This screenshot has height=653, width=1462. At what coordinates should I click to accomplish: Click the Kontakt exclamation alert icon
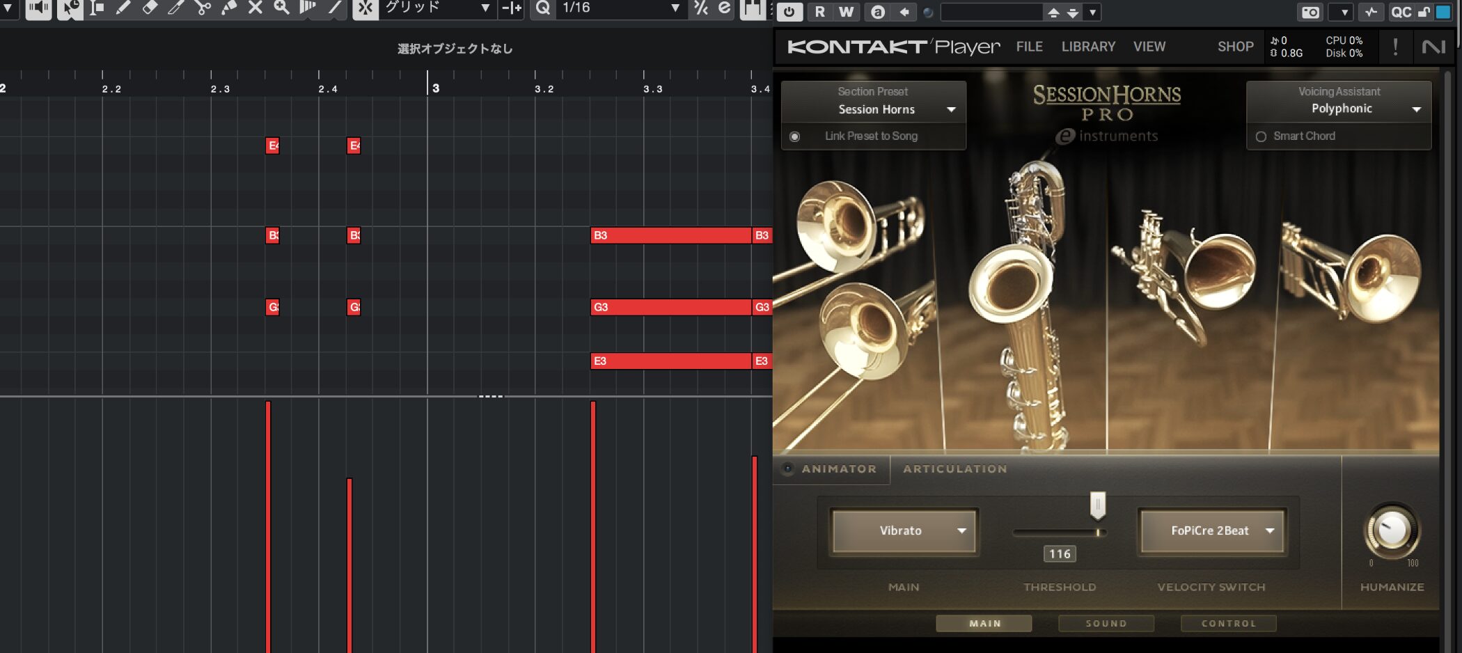click(x=1395, y=47)
